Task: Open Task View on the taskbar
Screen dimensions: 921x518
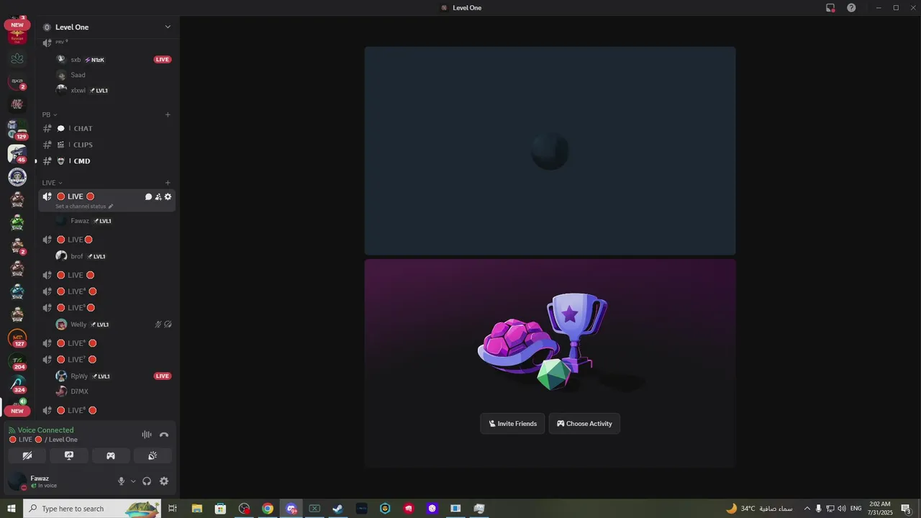Action: coord(173,509)
